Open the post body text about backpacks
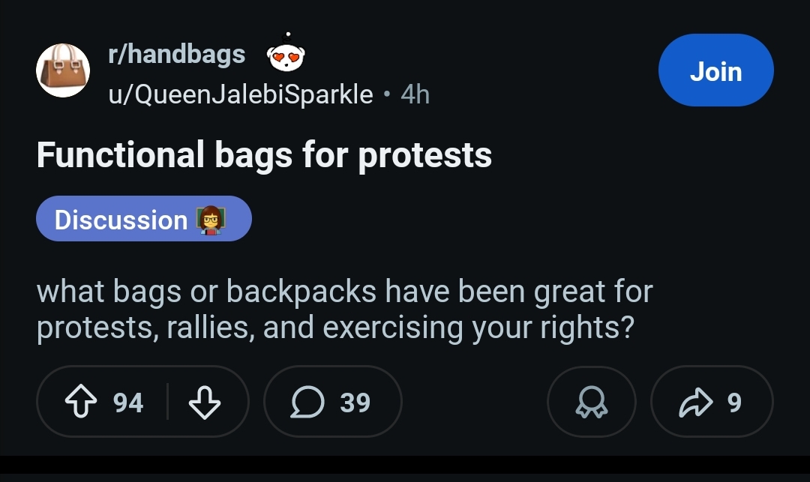 click(345, 309)
